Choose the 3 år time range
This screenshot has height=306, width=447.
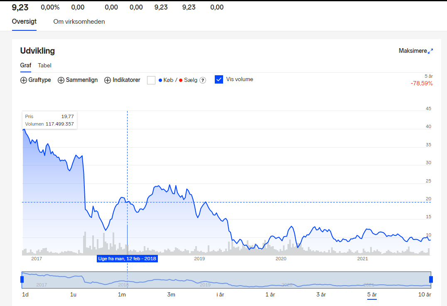321,295
